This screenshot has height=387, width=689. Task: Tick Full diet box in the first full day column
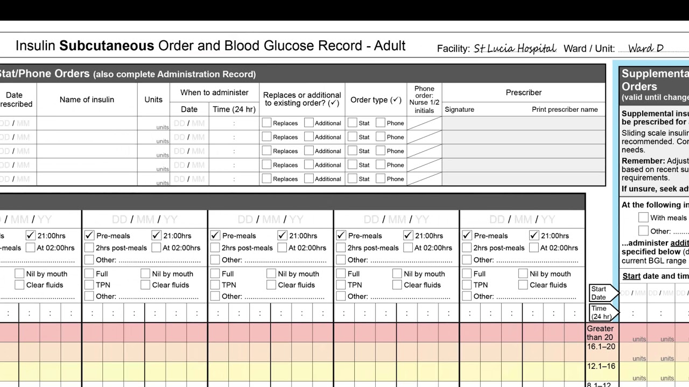click(x=89, y=274)
